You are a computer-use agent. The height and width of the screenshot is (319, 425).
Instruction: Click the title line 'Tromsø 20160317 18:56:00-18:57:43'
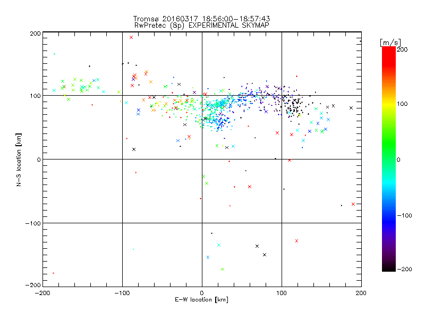click(201, 19)
